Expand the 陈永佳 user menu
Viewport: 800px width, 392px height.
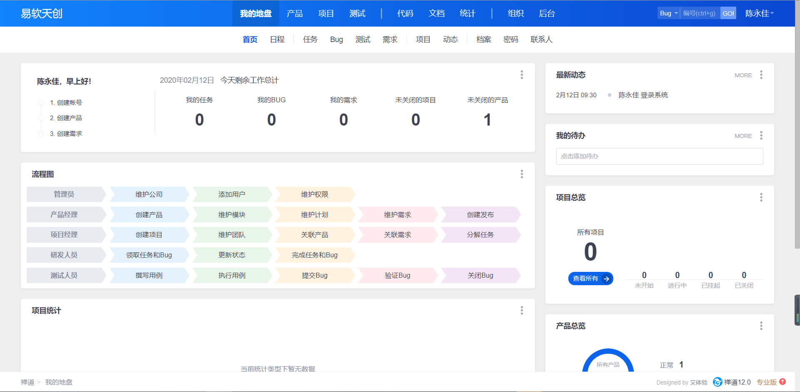[x=759, y=13]
